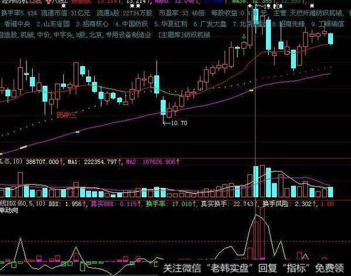
Task: Select the 专用设备制造业 sector tag
Action: [x=128, y=35]
